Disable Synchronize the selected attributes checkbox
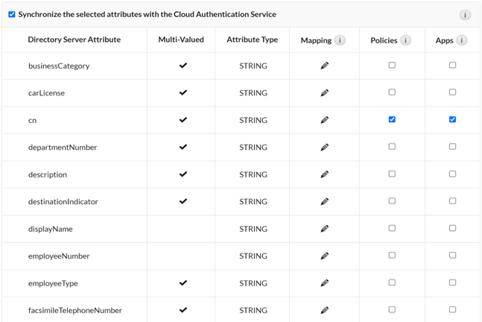The height and width of the screenshot is (322, 482). [x=11, y=14]
